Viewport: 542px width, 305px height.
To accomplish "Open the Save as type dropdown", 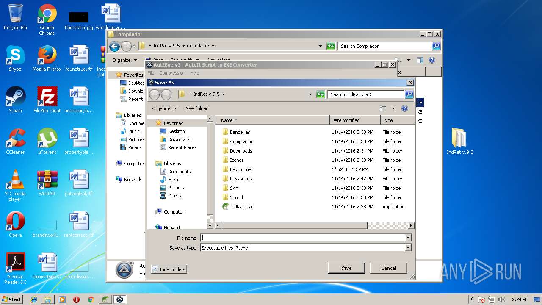I will point(408,248).
